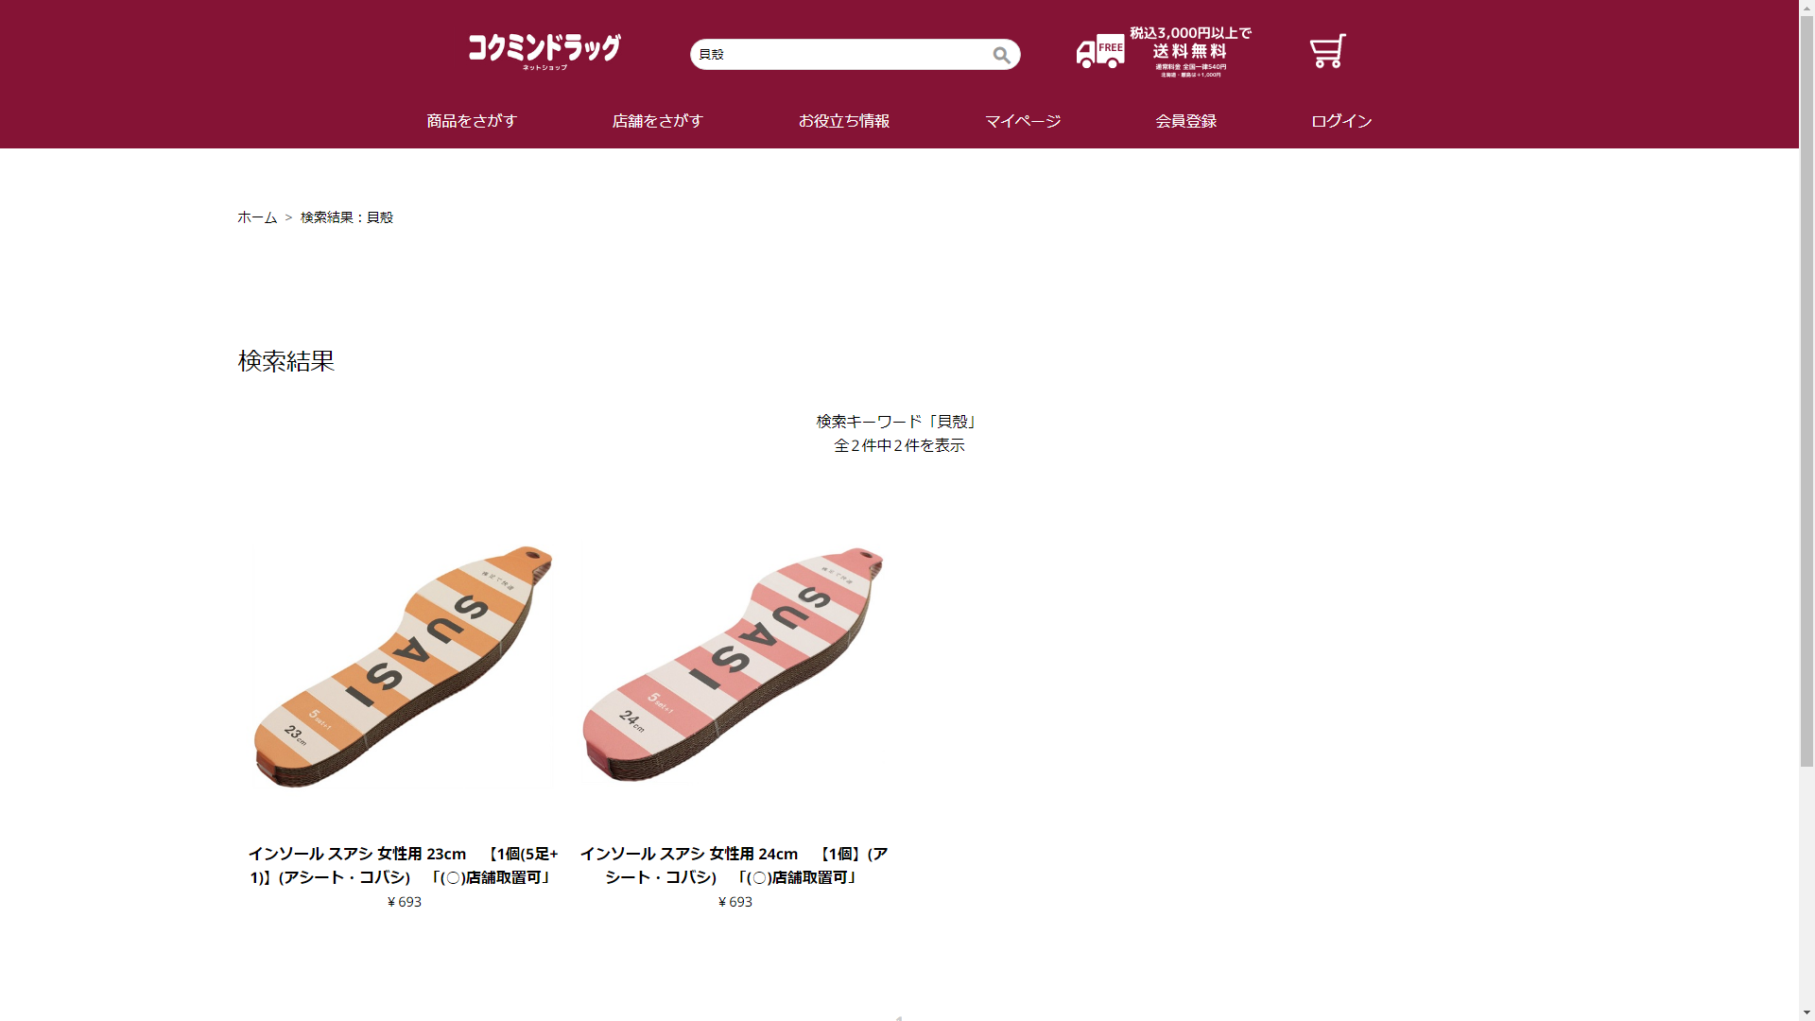The width and height of the screenshot is (1815, 1021).
Task: Click the vertical page scrollbar
Action: point(1806,510)
